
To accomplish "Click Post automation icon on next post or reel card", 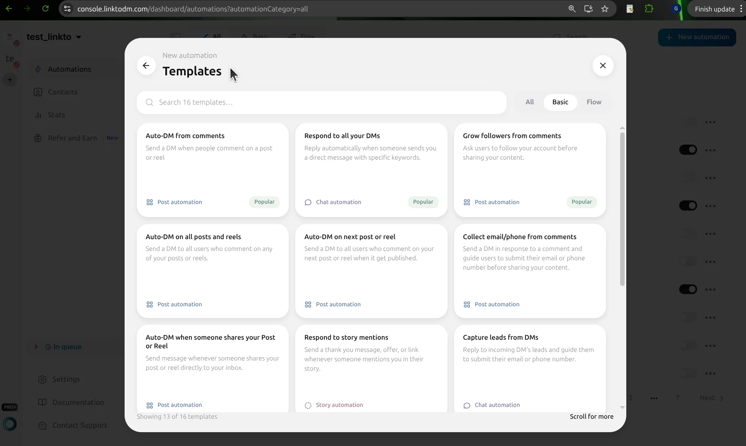I will tap(308, 305).
